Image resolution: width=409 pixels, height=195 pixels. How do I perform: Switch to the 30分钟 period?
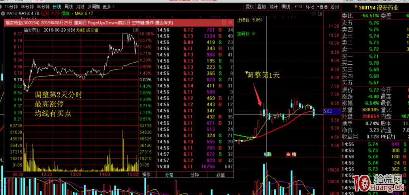27,7
